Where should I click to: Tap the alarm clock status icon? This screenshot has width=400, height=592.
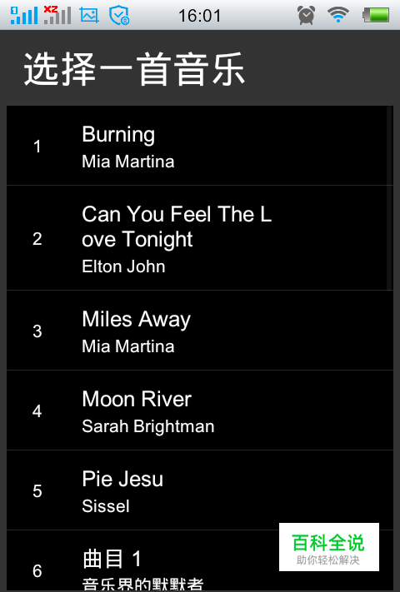click(x=306, y=16)
